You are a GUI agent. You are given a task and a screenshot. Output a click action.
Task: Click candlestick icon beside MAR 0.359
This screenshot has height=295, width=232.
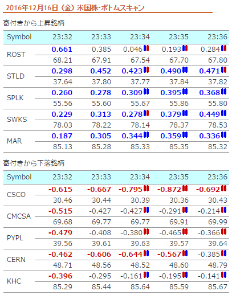(185, 135)
